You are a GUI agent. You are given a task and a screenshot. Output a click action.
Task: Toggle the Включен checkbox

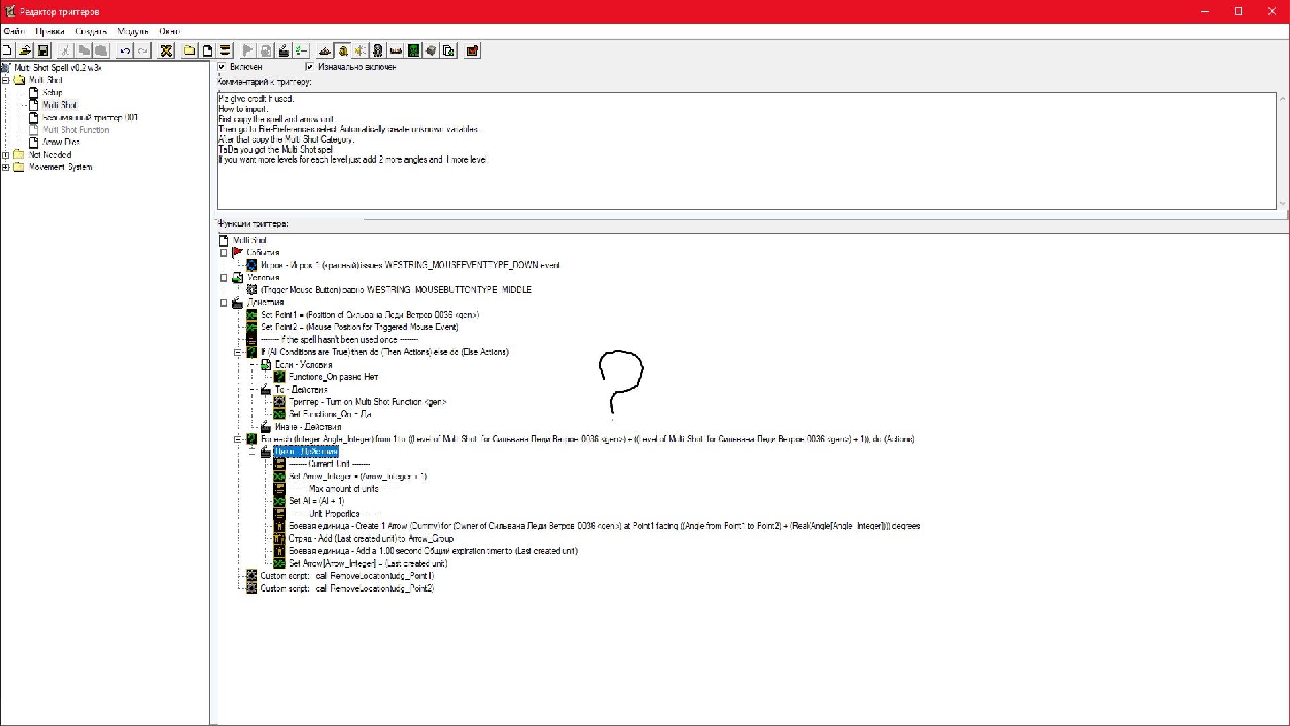pyautogui.click(x=222, y=67)
